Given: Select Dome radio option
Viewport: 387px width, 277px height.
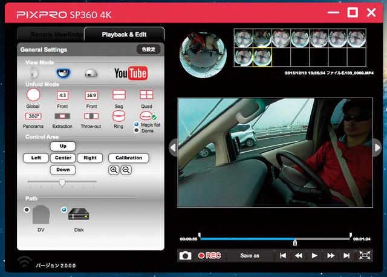Looking at the screenshot, I should click(x=136, y=130).
